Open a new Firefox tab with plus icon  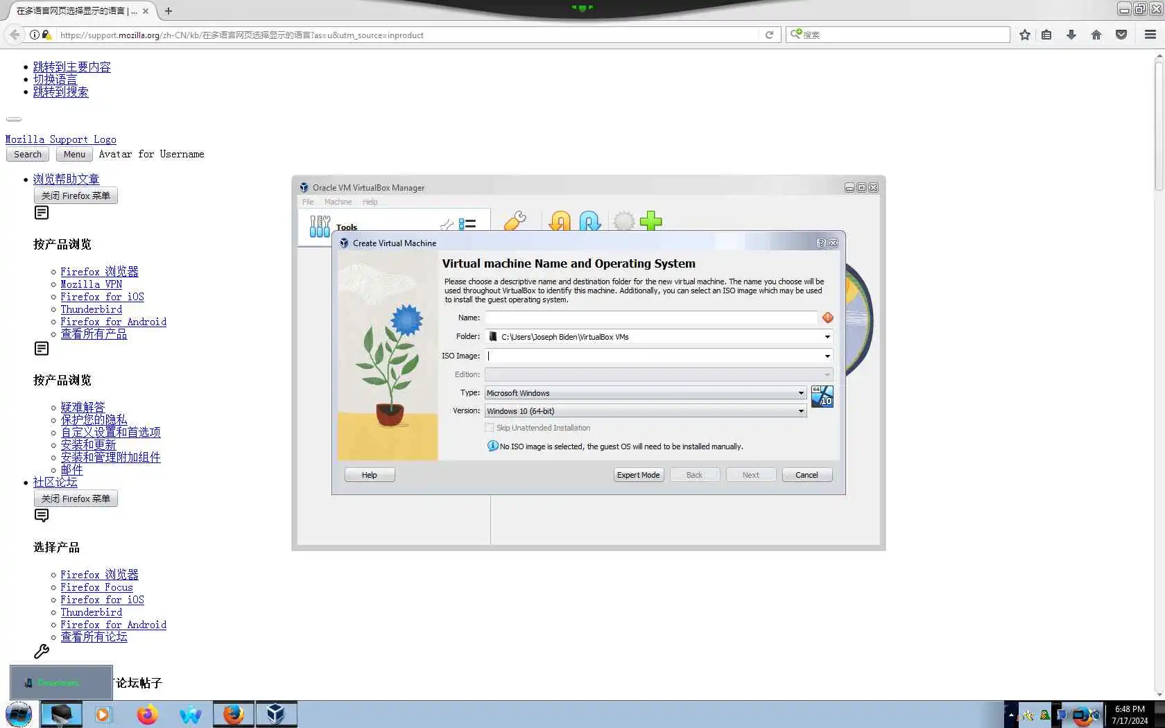[x=168, y=11]
